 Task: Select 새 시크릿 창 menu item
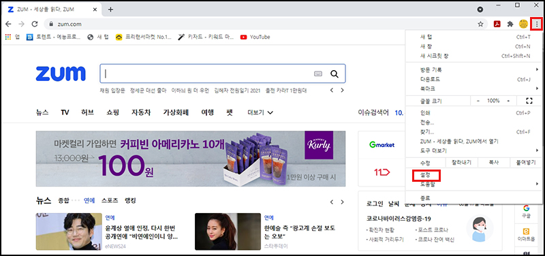[x=473, y=56]
